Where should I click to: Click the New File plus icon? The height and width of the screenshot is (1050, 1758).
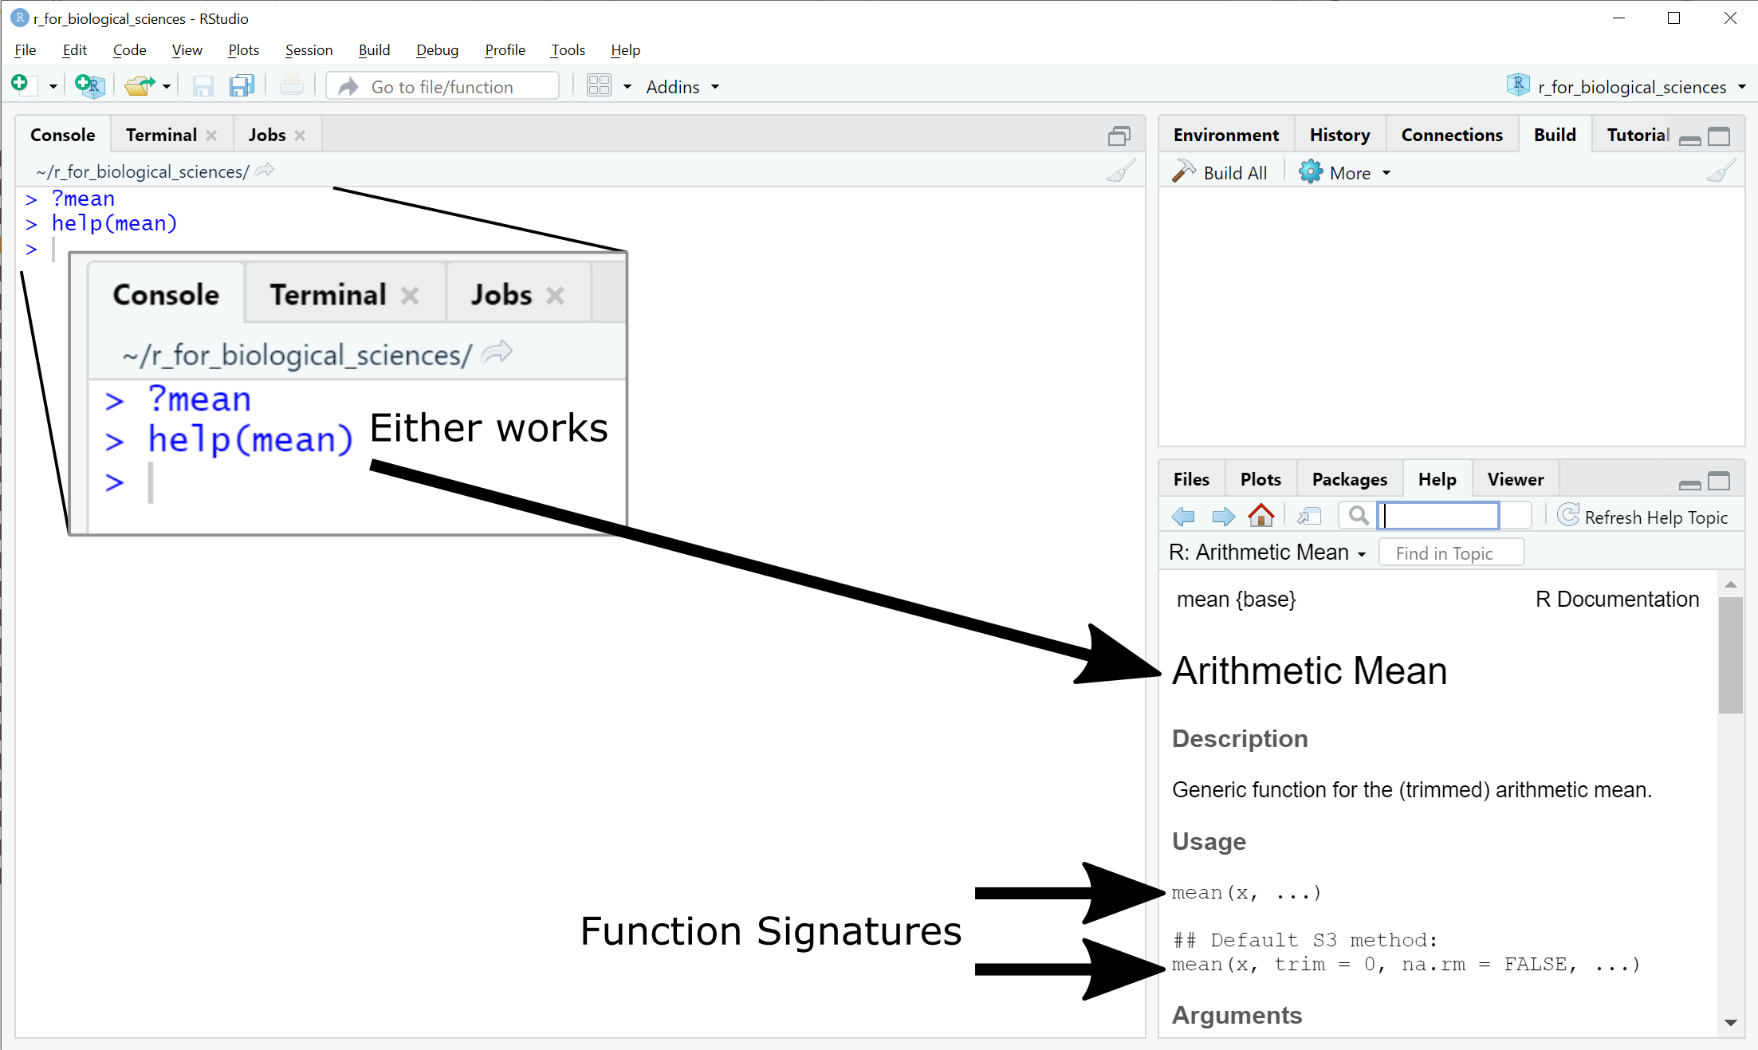[21, 85]
